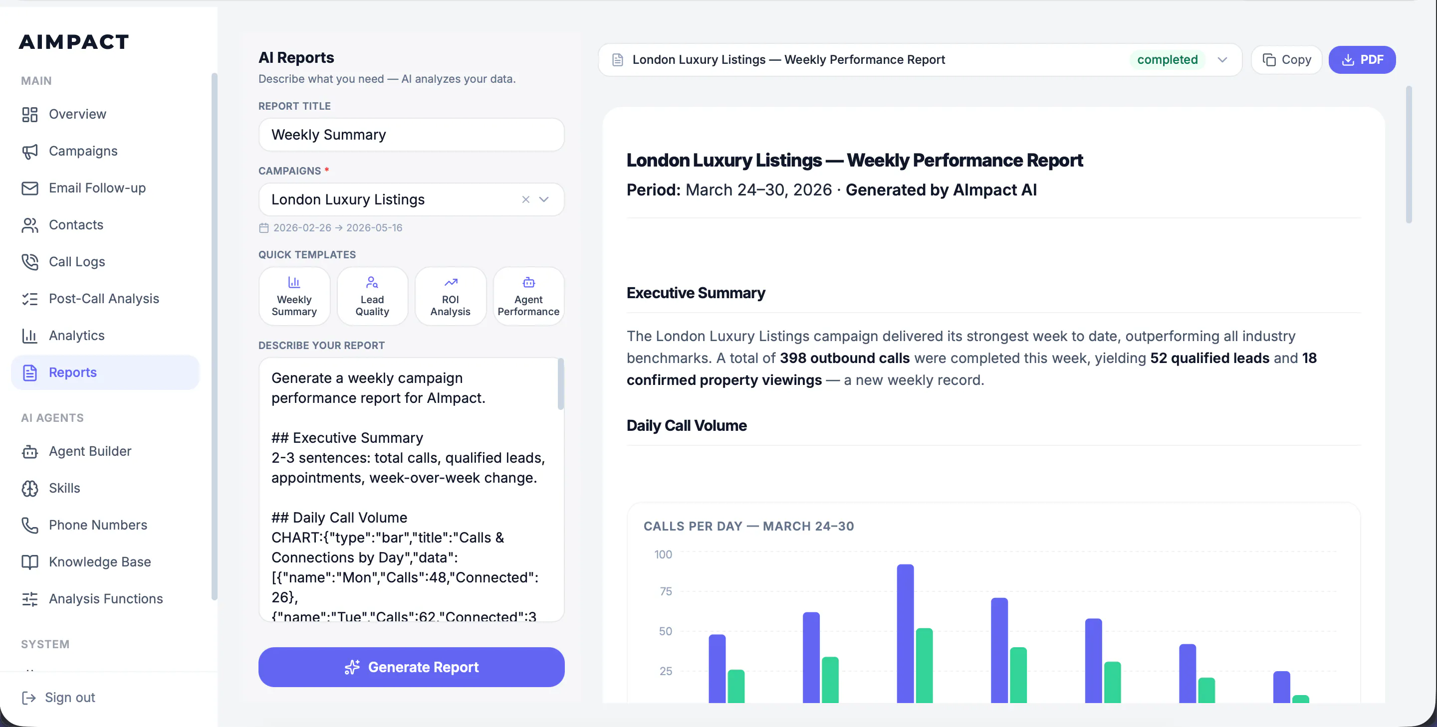Image resolution: width=1437 pixels, height=727 pixels.
Task: Click the Email Follow-up envelope icon
Action: point(29,188)
